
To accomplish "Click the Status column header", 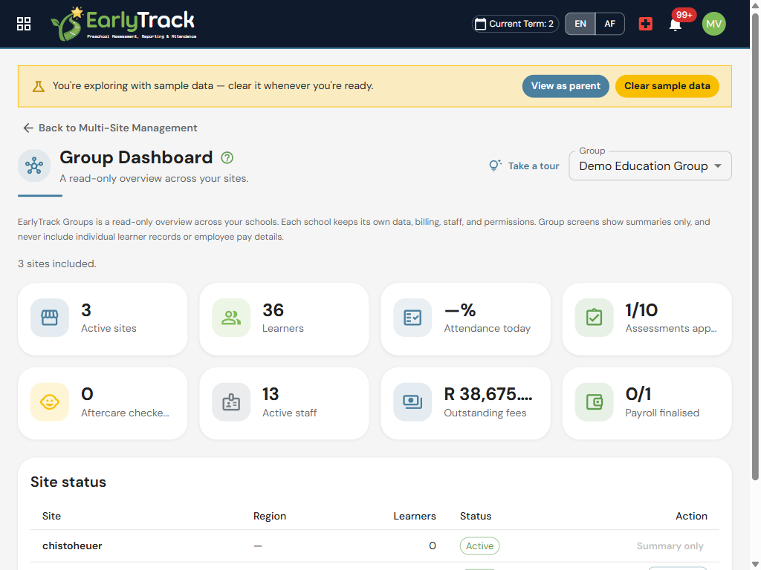I will [x=476, y=516].
